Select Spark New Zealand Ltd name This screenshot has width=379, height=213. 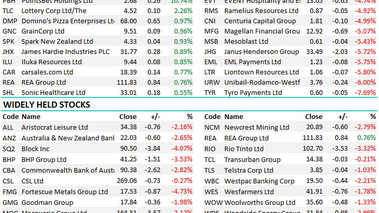click(57, 41)
